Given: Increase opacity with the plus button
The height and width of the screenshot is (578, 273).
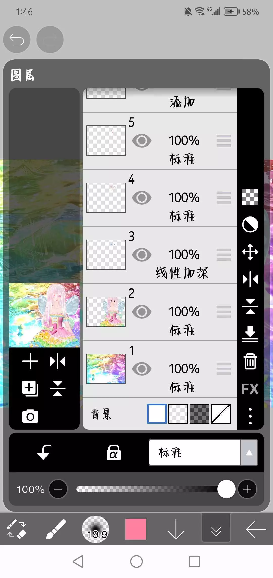Looking at the screenshot, I should 247,489.
